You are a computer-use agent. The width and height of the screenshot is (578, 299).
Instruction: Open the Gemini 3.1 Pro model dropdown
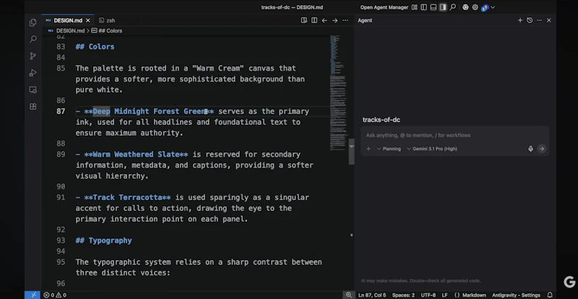click(431, 149)
